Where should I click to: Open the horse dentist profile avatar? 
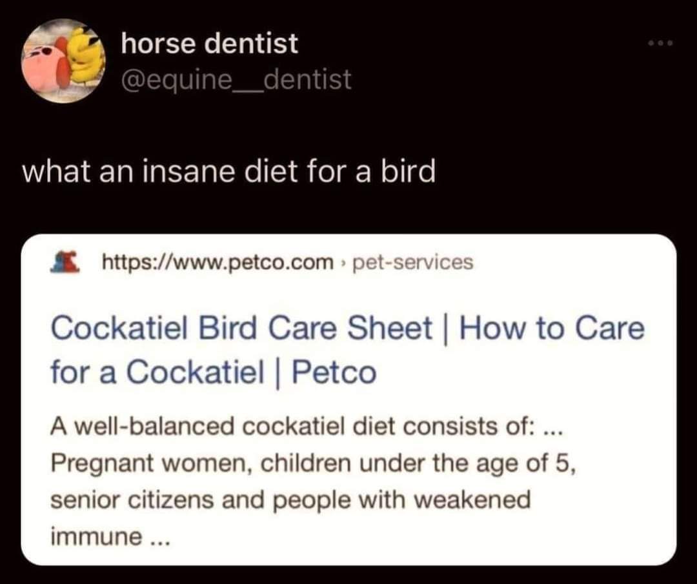tap(63, 61)
